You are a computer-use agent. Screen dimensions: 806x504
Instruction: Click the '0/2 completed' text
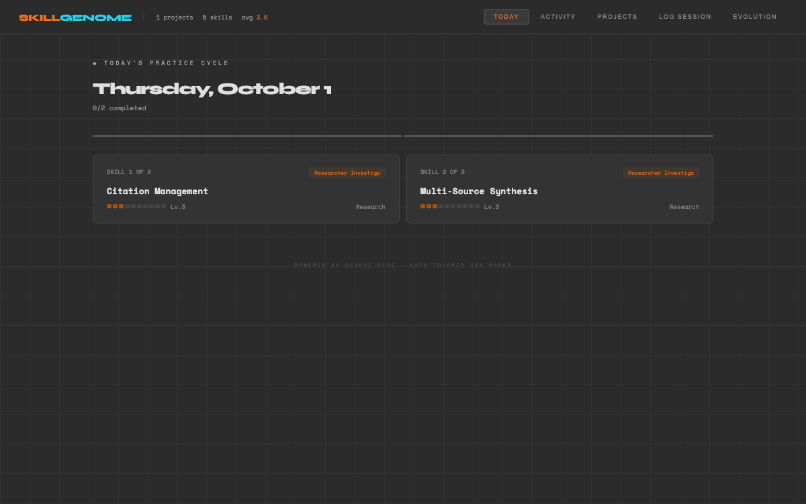pyautogui.click(x=120, y=108)
